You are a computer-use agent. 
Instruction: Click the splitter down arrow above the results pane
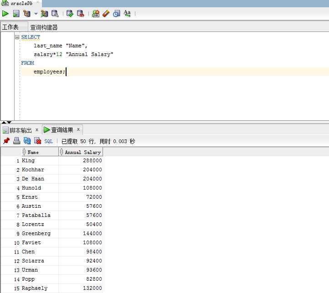pos(9,122)
